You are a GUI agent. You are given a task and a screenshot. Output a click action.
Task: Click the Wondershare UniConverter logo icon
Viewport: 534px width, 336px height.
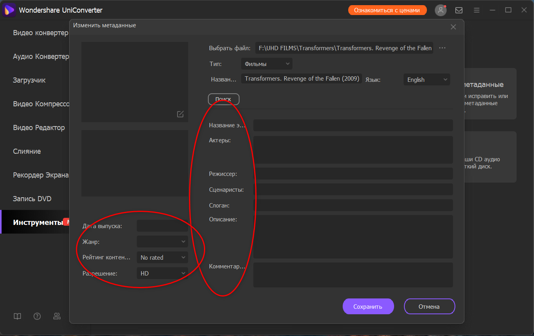[x=9, y=10]
